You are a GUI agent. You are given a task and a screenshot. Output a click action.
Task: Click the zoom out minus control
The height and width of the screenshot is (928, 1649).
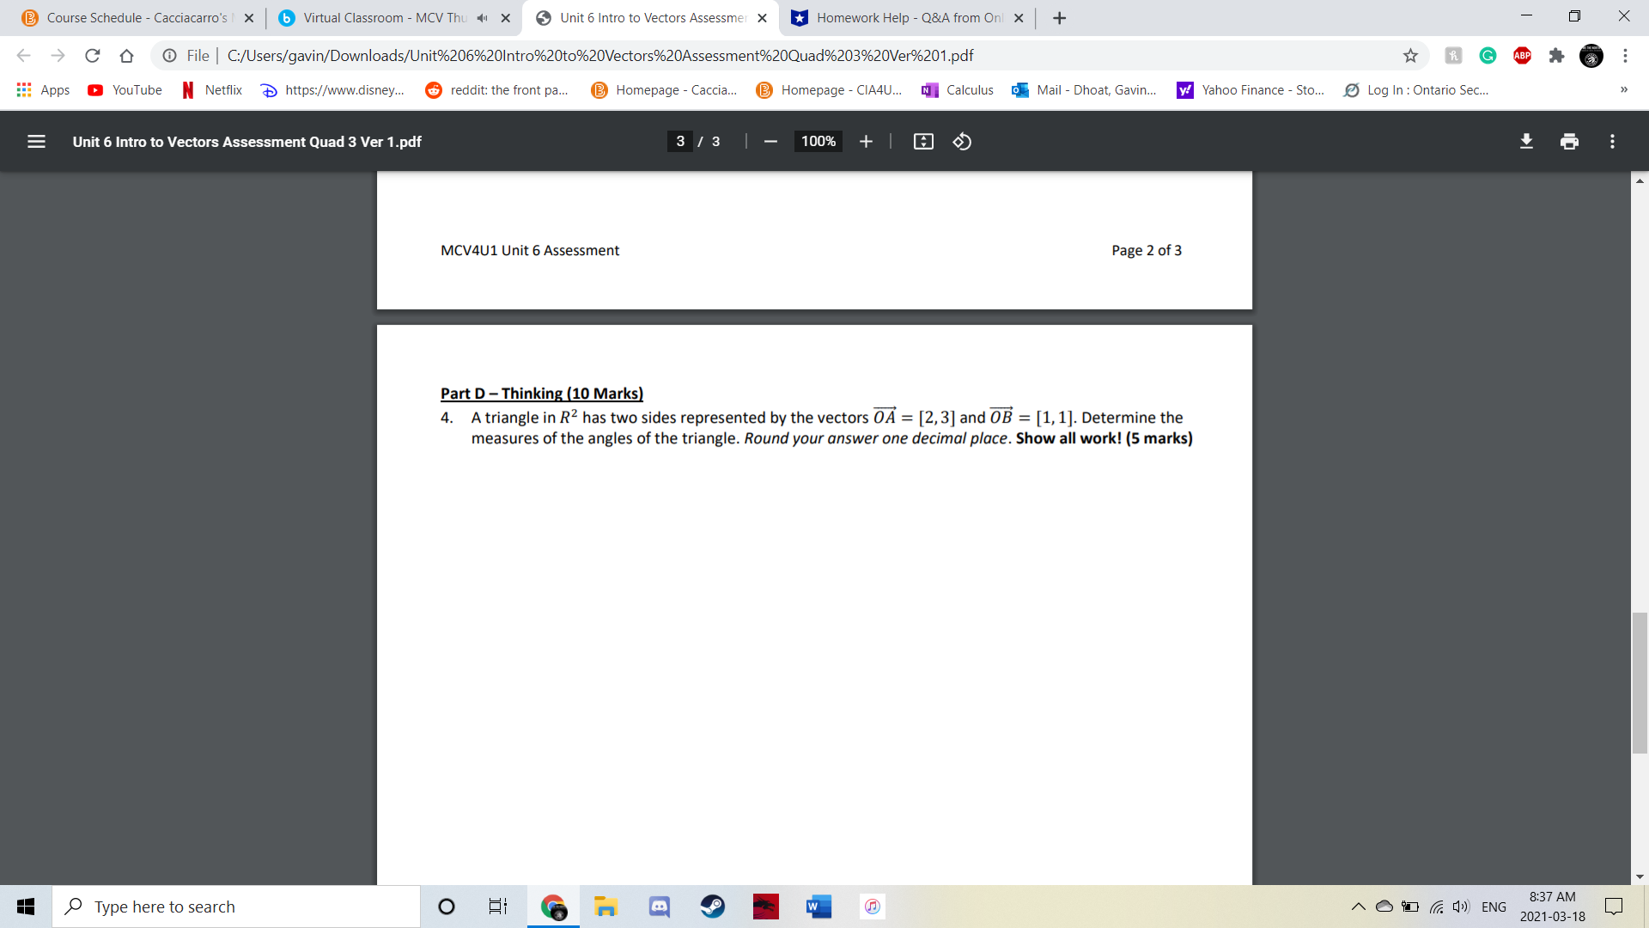(770, 141)
